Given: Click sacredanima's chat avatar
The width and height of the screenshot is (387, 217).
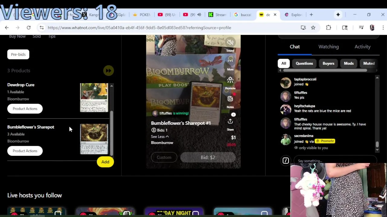Looking at the screenshot, I should click(286, 139).
